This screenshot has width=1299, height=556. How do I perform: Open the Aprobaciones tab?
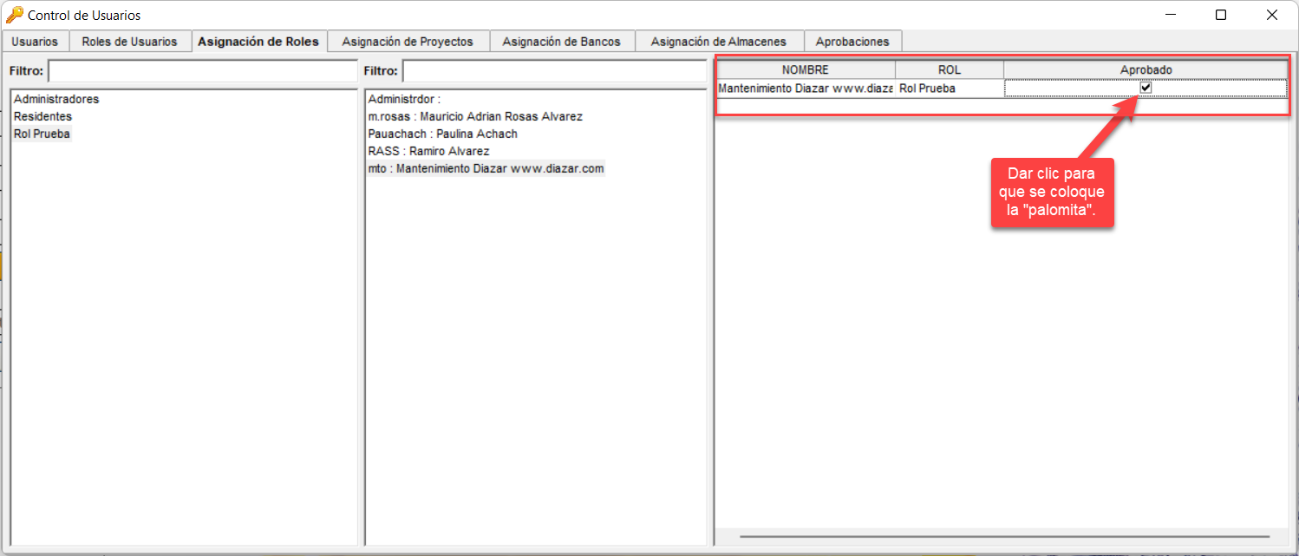pyautogui.click(x=853, y=41)
